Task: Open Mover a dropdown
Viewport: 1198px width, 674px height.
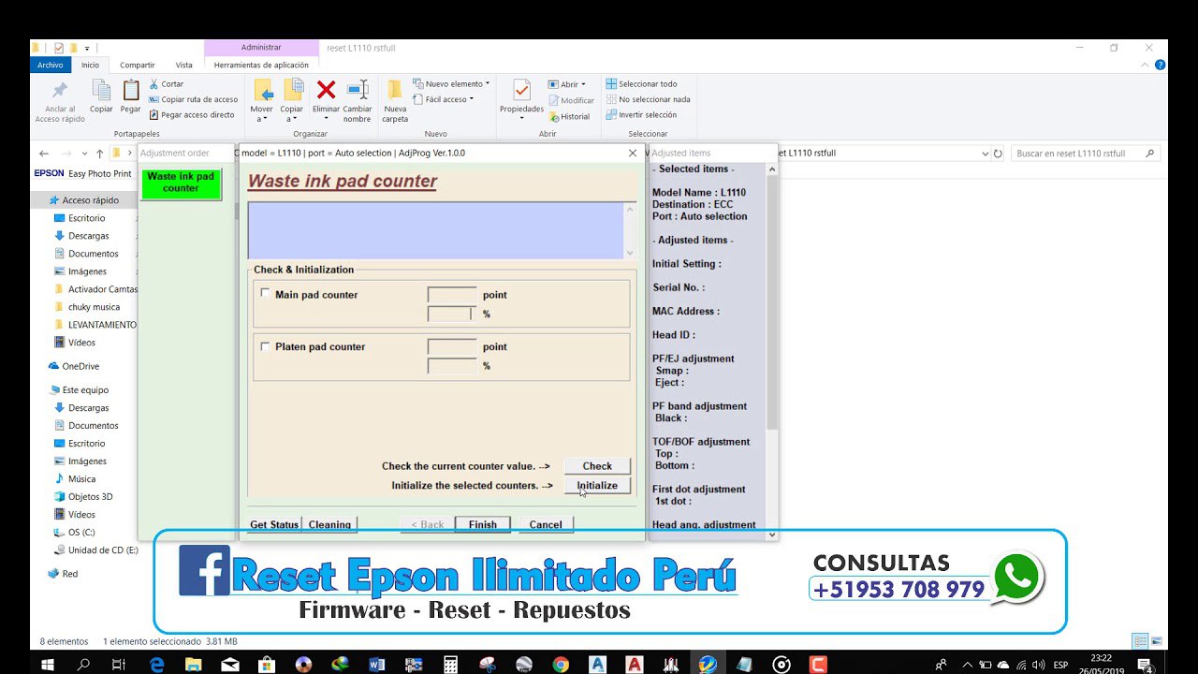Action: [262, 114]
